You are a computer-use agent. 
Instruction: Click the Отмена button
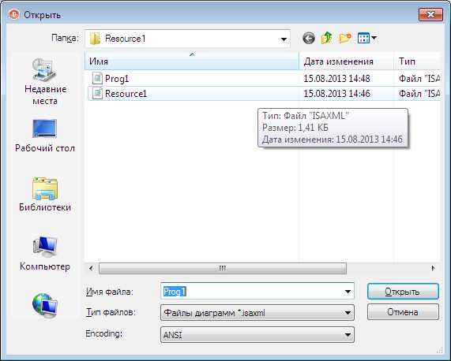click(403, 312)
